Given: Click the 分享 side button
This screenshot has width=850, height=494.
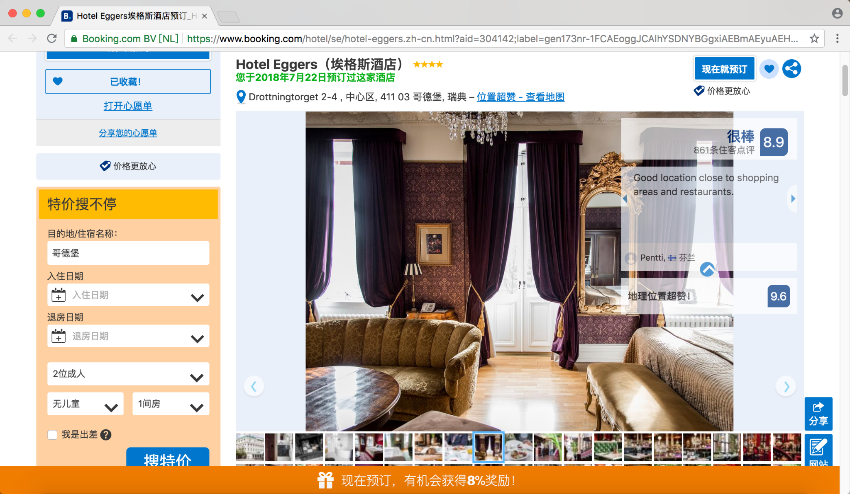Looking at the screenshot, I should [x=818, y=414].
